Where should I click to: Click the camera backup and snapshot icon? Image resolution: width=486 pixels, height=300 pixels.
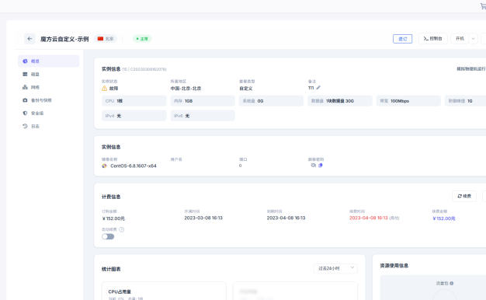point(25,100)
